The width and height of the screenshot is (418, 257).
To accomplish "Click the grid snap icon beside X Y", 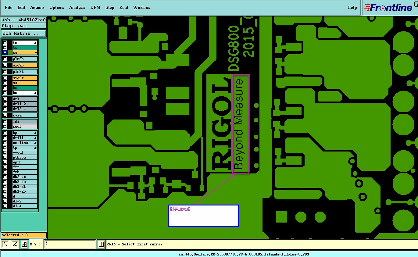I will (24, 244).
